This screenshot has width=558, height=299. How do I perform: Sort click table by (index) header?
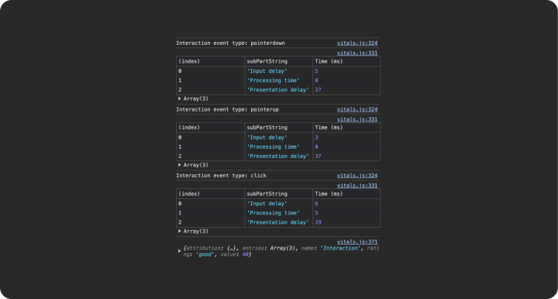(210, 194)
